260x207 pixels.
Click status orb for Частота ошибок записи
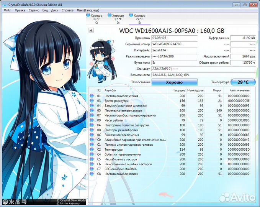92,174
